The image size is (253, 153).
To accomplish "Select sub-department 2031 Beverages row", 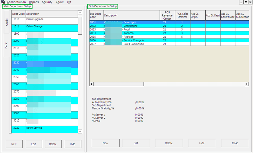I will 169,22.
